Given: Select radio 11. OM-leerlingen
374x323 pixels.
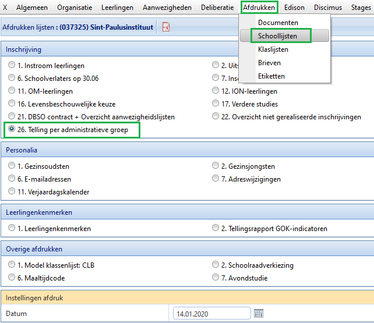Looking at the screenshot, I should point(12,91).
